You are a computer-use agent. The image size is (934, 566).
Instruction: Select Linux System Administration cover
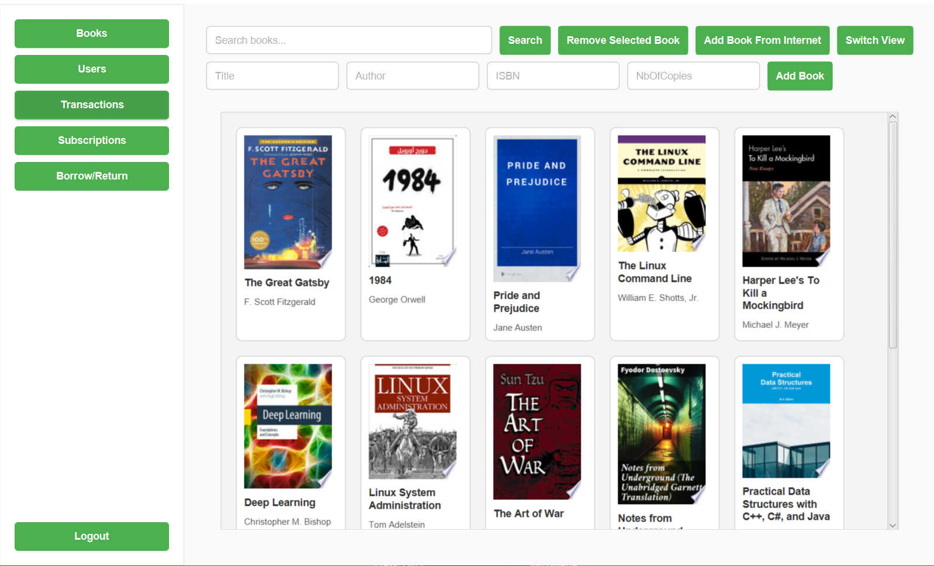412,422
